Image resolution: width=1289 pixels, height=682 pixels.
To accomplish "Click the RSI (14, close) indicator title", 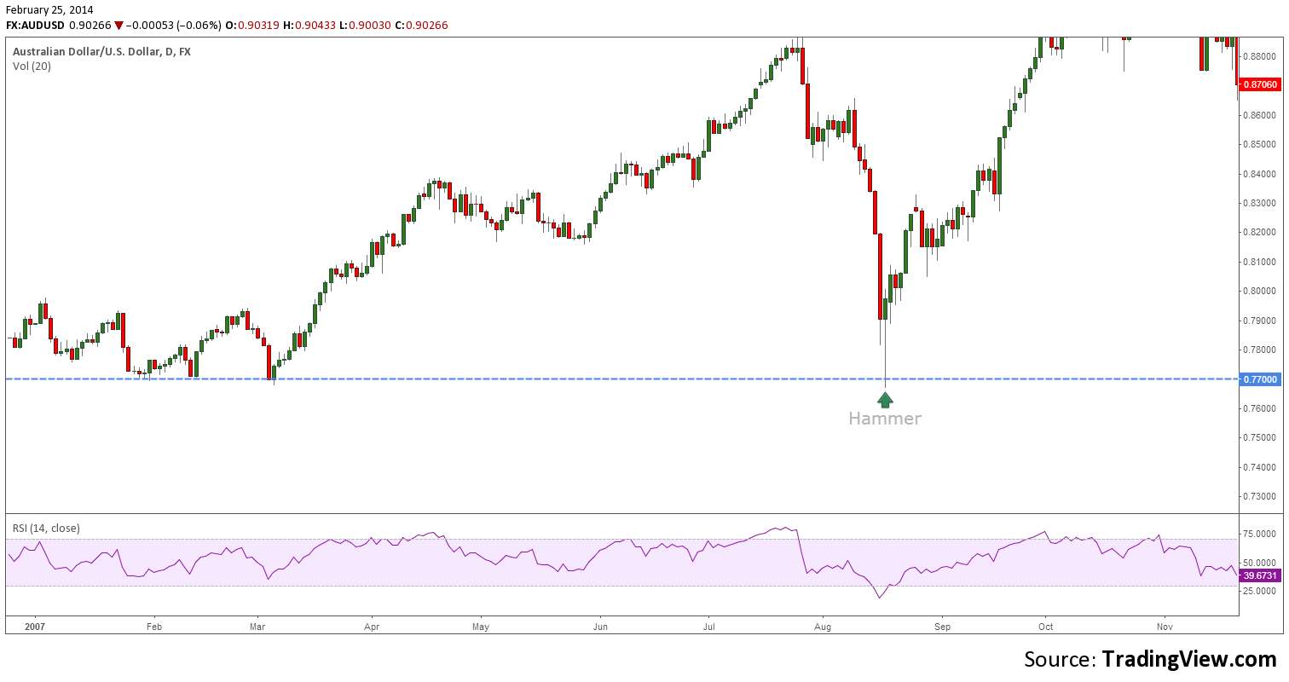I will pos(46,528).
